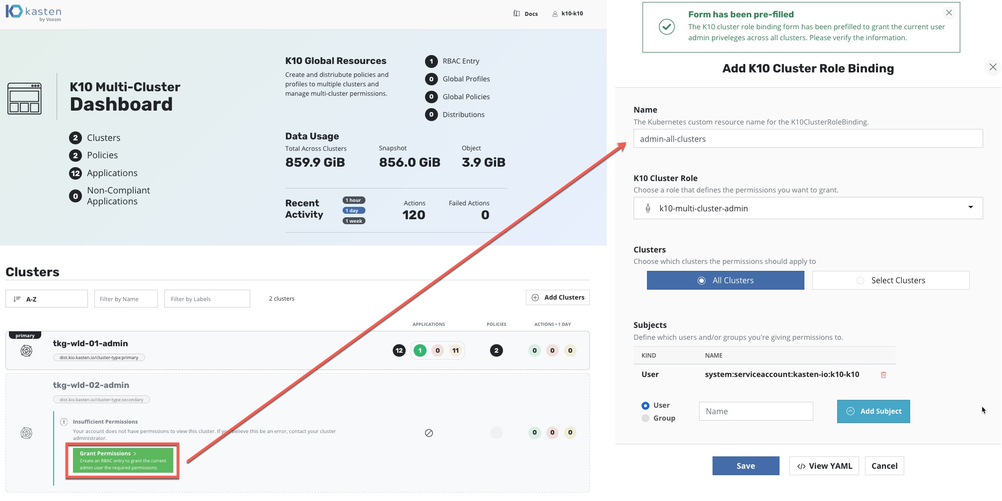The width and height of the screenshot is (1002, 501).
Task: Delete the system:serviceaccount subject with trash icon
Action: (883, 375)
